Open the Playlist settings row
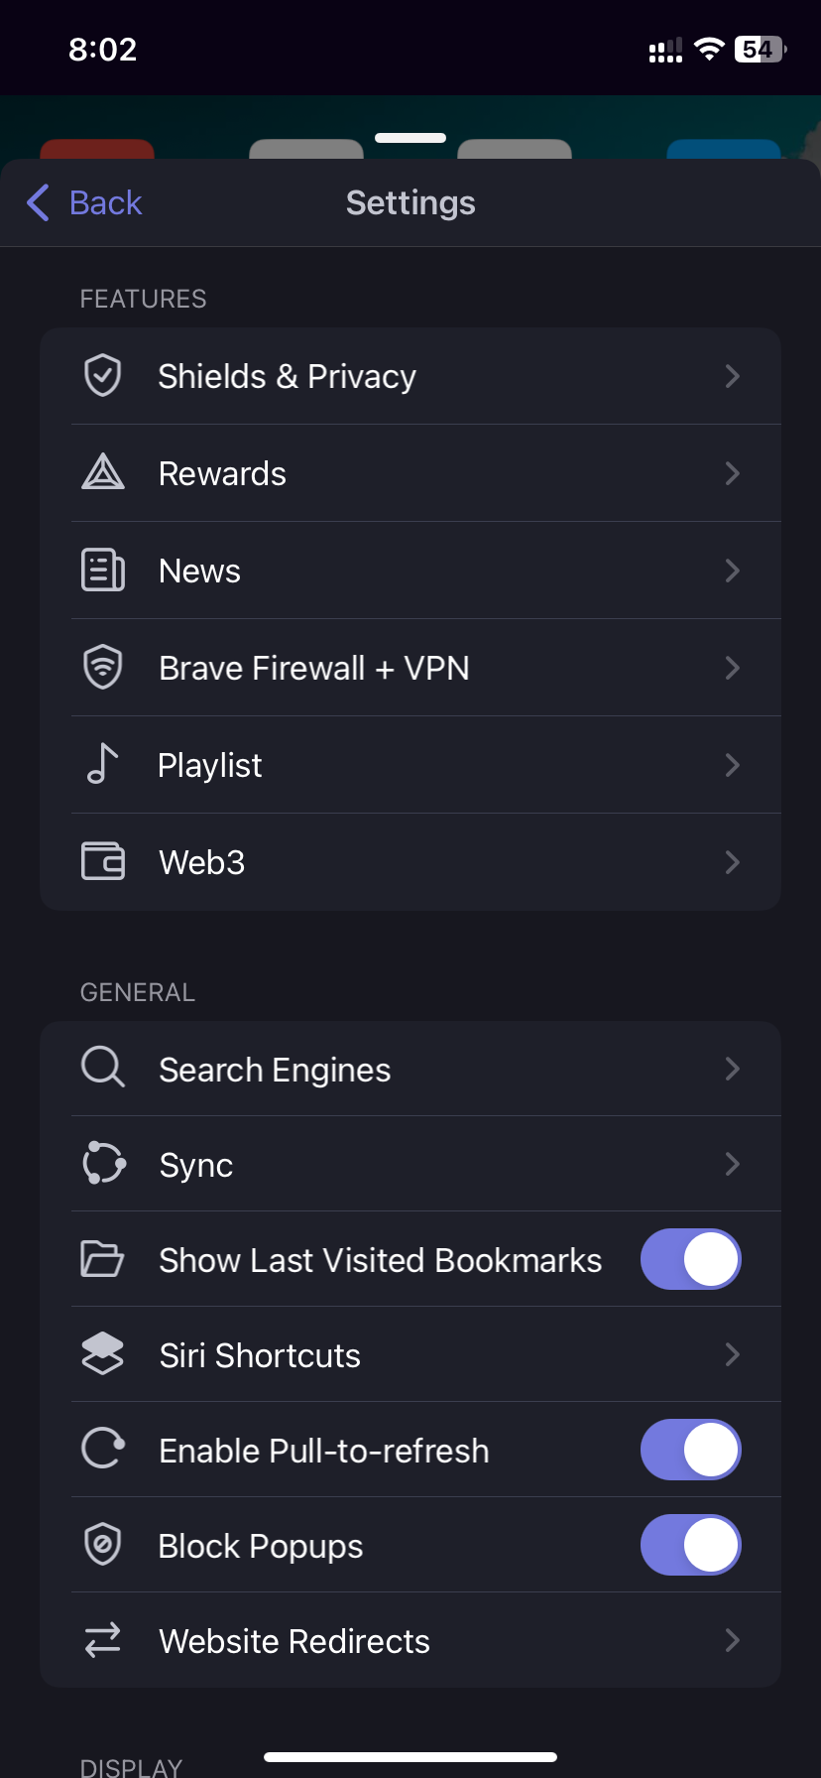821x1778 pixels. (x=410, y=765)
